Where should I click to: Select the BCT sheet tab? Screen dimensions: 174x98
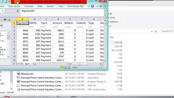point(27,64)
